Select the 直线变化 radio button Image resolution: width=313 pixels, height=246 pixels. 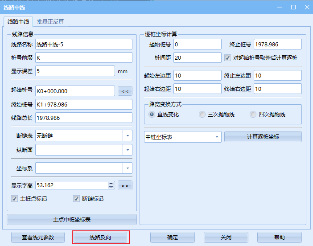coord(152,115)
